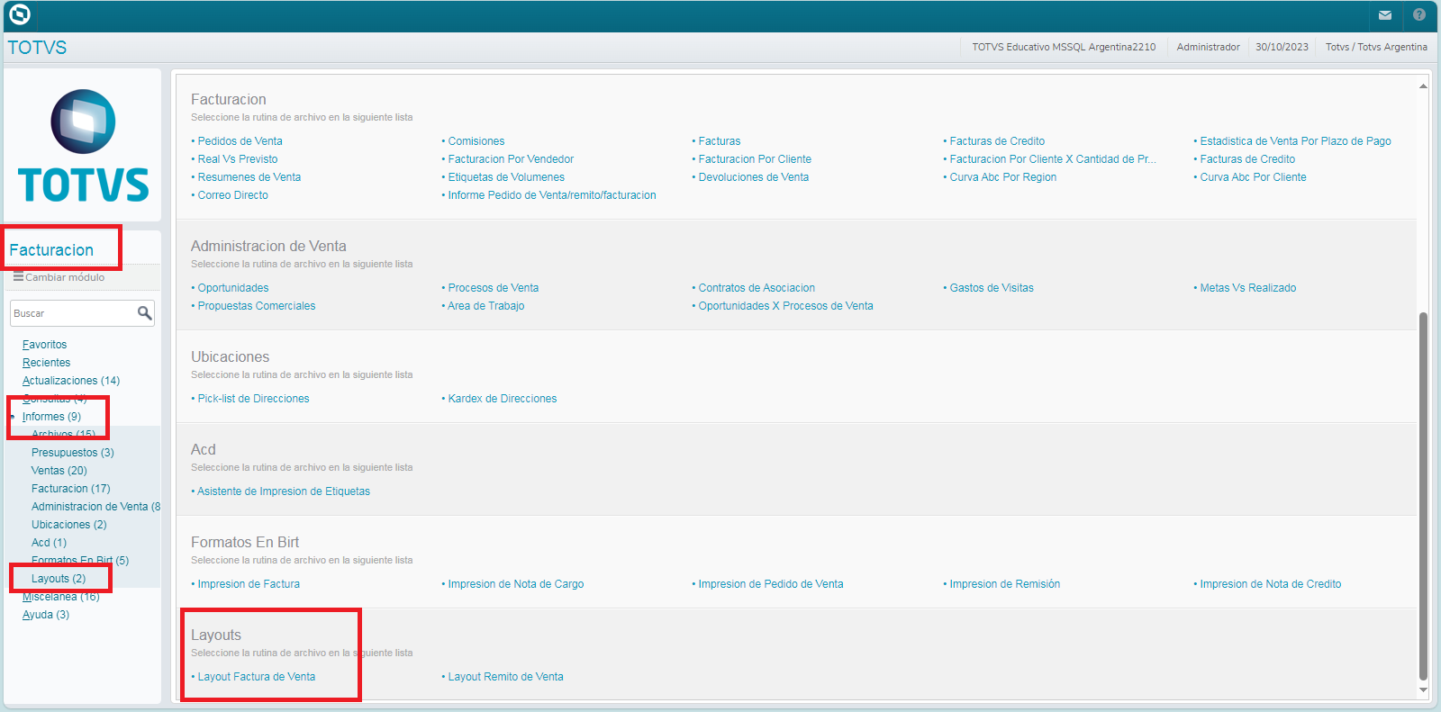Click Cambiar módulo to switch module
Screen dimensions: 1441x712
coord(65,277)
